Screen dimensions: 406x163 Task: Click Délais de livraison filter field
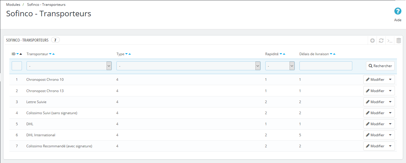pyautogui.click(x=326, y=66)
